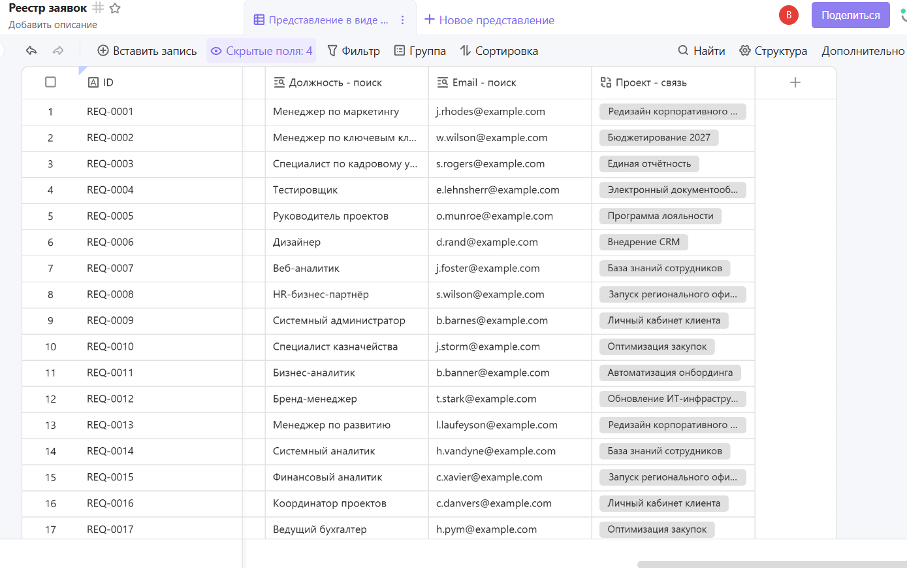Click the Программа лояльности project tag
Screen dimensions: 907x568
pyautogui.click(x=661, y=216)
